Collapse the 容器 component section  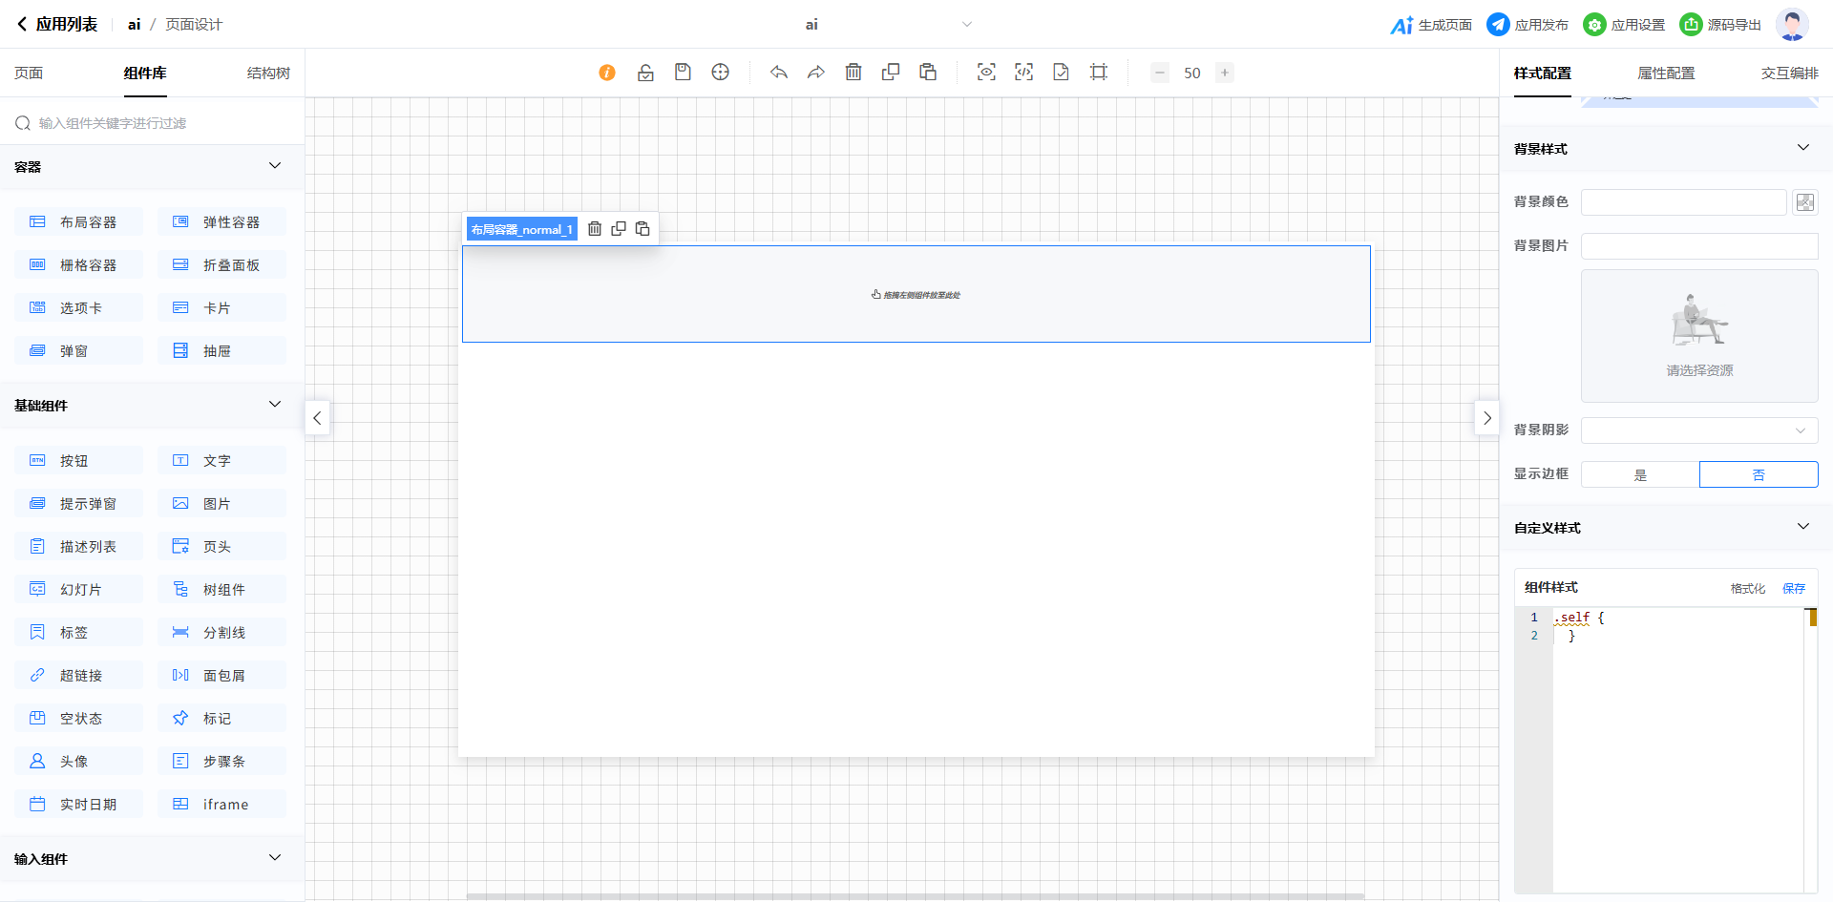tap(275, 166)
